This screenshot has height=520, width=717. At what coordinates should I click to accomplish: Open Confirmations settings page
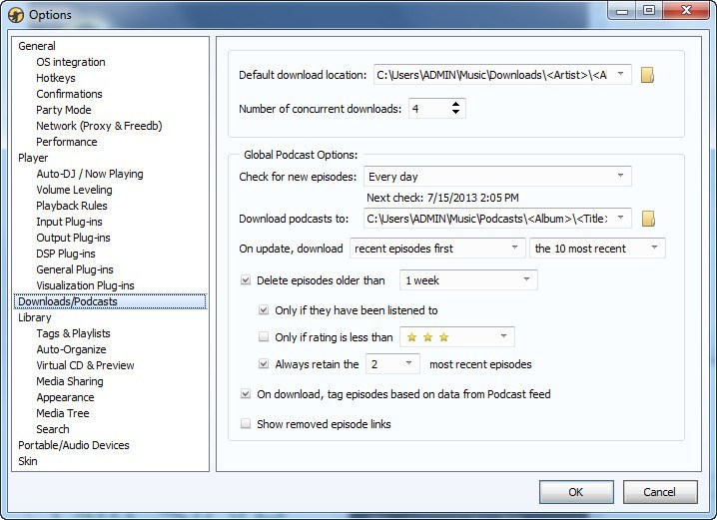pyautogui.click(x=69, y=94)
